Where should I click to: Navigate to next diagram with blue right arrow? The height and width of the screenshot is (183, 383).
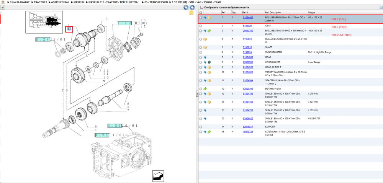[192, 8]
